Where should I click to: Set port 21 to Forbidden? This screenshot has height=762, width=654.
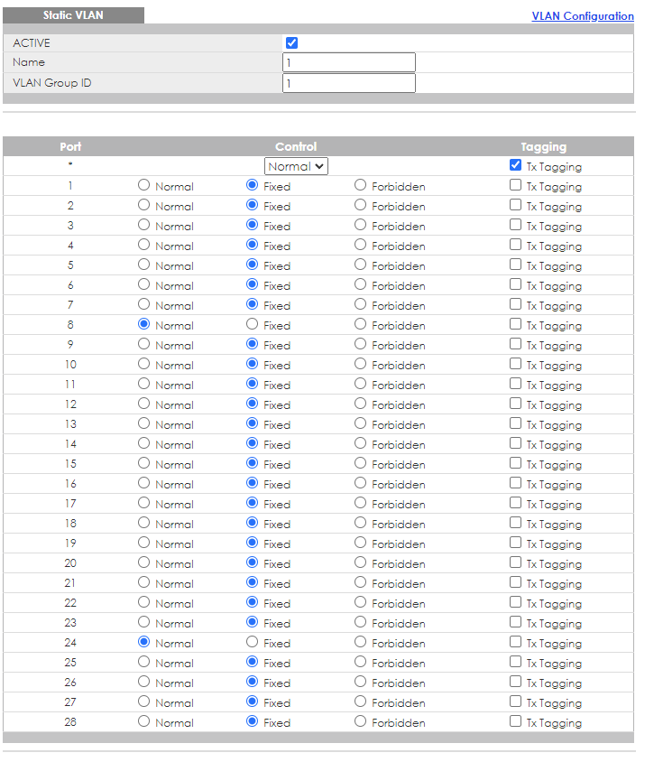[360, 582]
